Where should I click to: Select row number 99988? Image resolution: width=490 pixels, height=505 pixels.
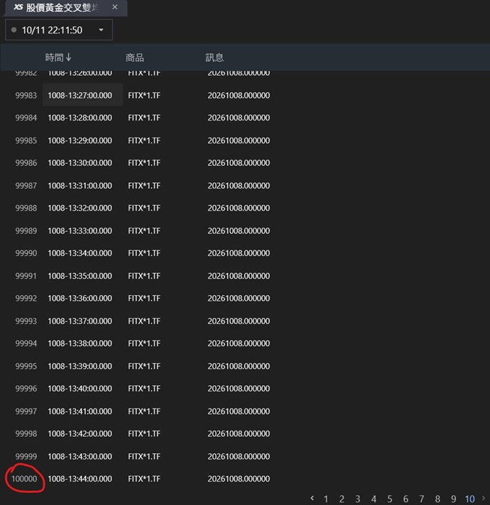click(x=26, y=208)
